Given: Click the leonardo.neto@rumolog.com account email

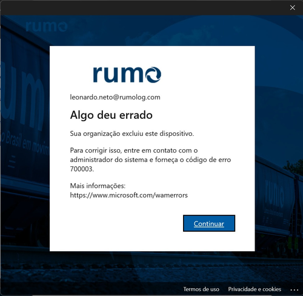Looking at the screenshot, I should pos(115,97).
